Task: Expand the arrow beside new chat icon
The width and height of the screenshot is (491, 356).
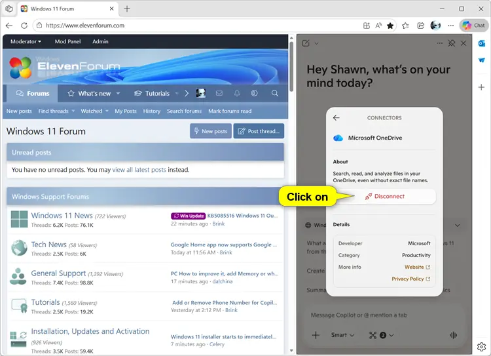Action: point(317,43)
